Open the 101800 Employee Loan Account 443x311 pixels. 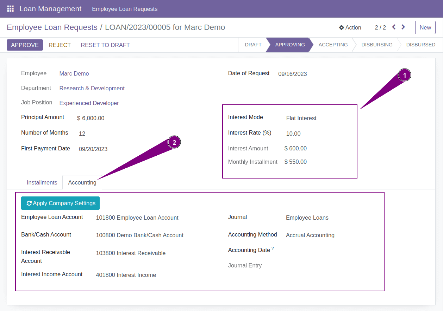click(137, 218)
